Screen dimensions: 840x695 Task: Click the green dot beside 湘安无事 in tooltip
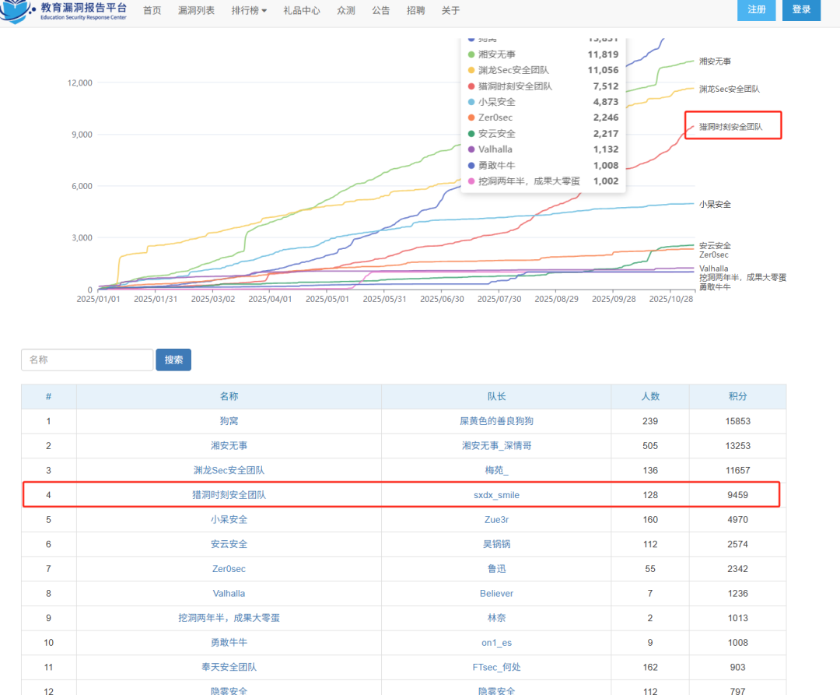click(471, 54)
